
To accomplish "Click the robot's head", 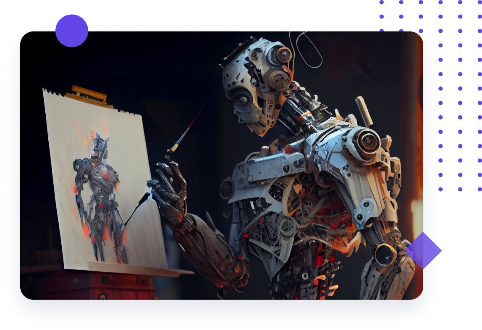I will click(x=256, y=80).
